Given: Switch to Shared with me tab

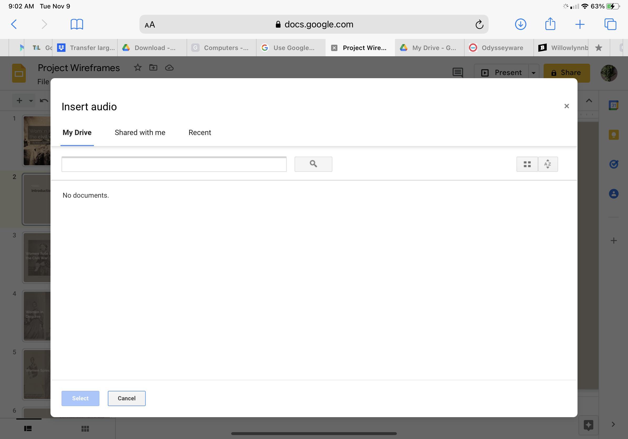Looking at the screenshot, I should [140, 133].
